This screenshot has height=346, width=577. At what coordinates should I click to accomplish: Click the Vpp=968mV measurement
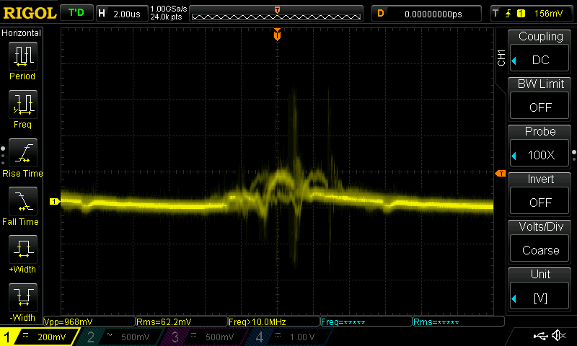[89, 321]
